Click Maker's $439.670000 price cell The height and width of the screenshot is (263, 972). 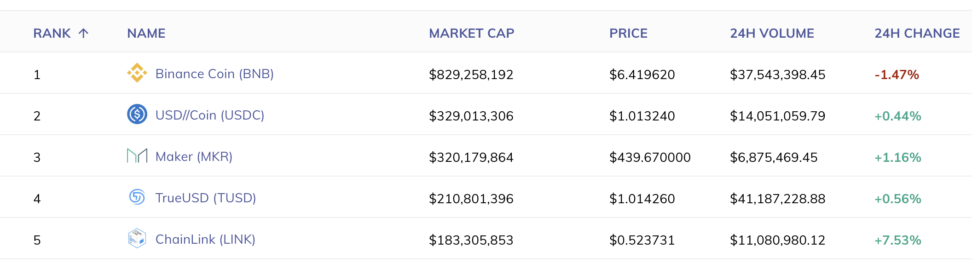(650, 157)
